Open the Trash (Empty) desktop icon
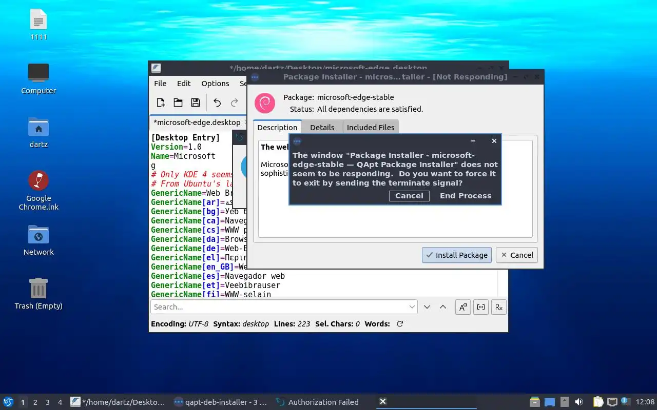Image resolution: width=657 pixels, height=410 pixels. click(x=38, y=294)
